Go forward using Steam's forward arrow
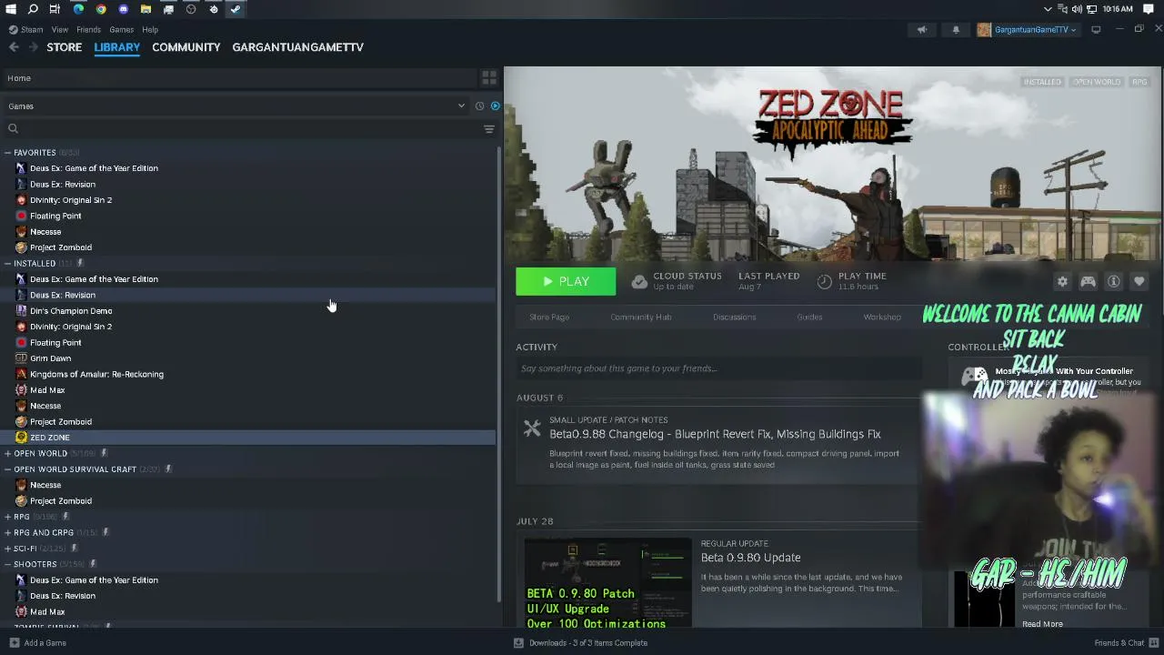 34,47
